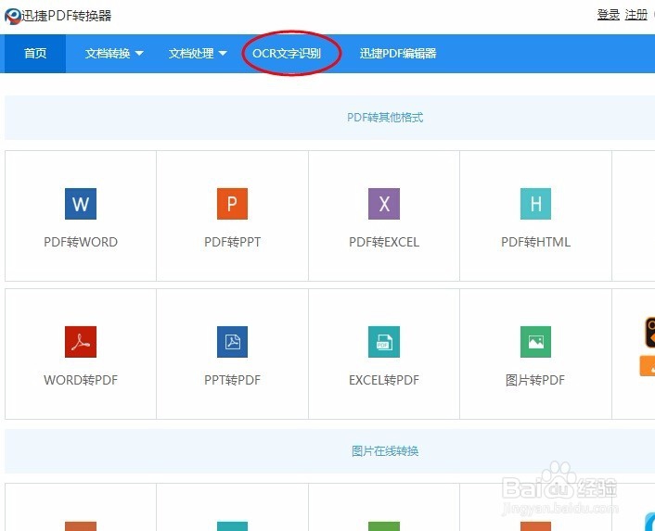Click the EXCEL转PDF label
The height and width of the screenshot is (531, 655).
click(384, 380)
